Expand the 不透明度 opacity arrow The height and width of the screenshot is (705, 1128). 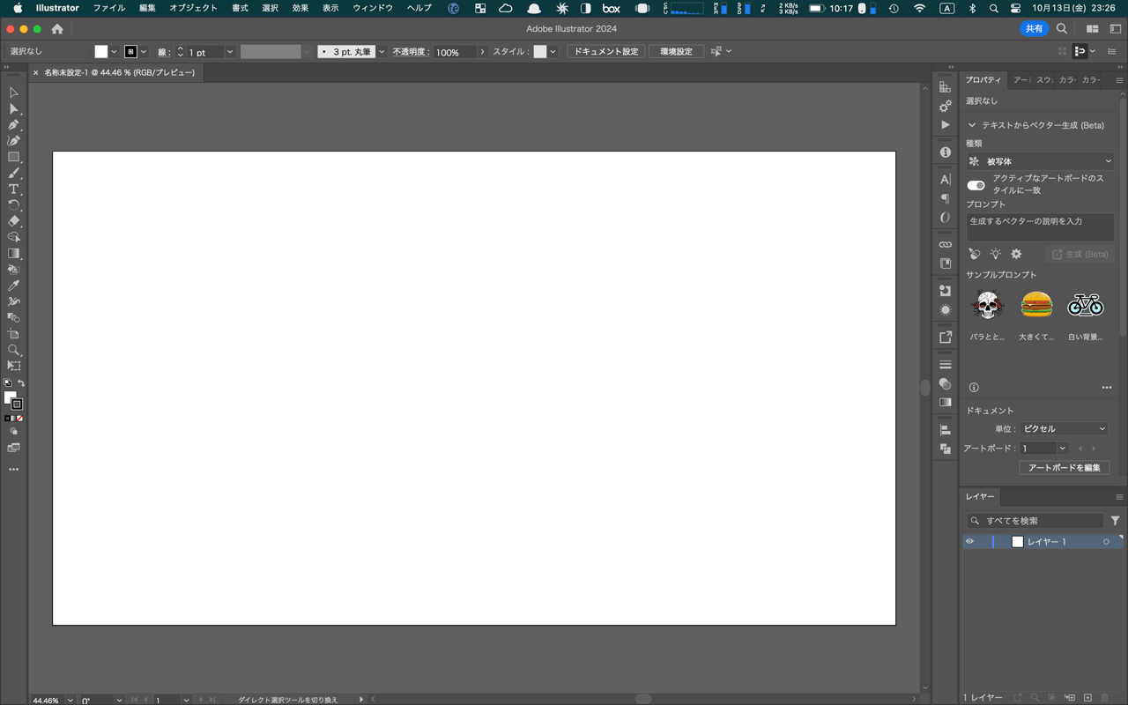pyautogui.click(x=482, y=52)
